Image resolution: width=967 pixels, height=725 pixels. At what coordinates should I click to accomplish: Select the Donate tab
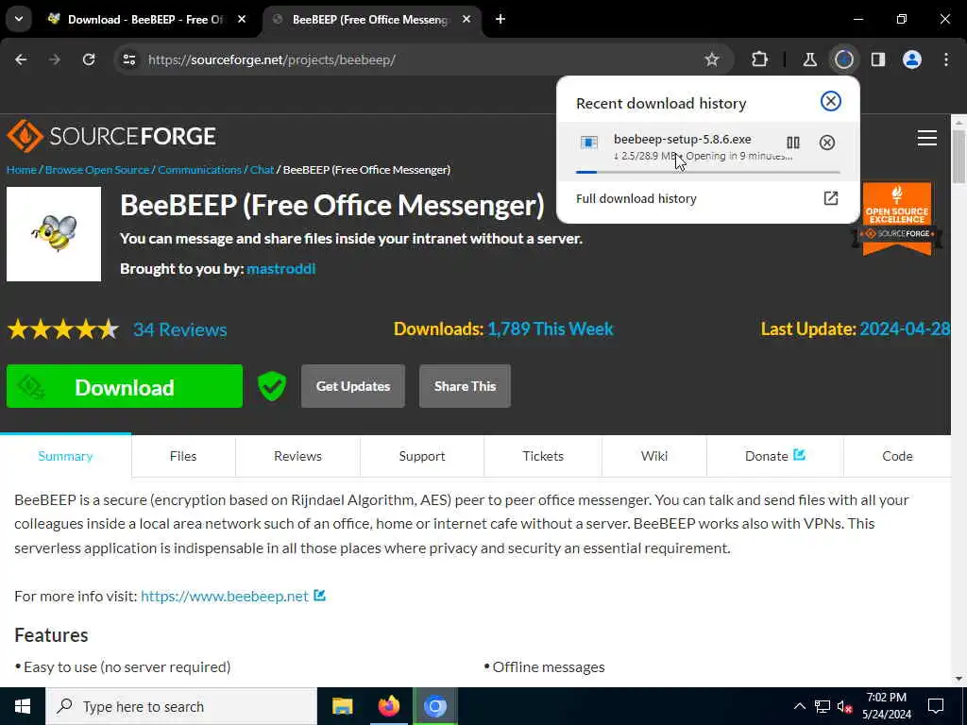(x=774, y=456)
